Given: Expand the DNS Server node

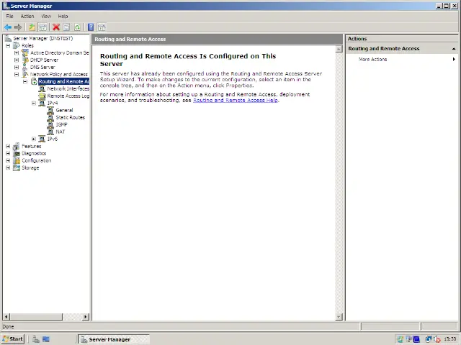Looking at the screenshot, I should [x=17, y=67].
